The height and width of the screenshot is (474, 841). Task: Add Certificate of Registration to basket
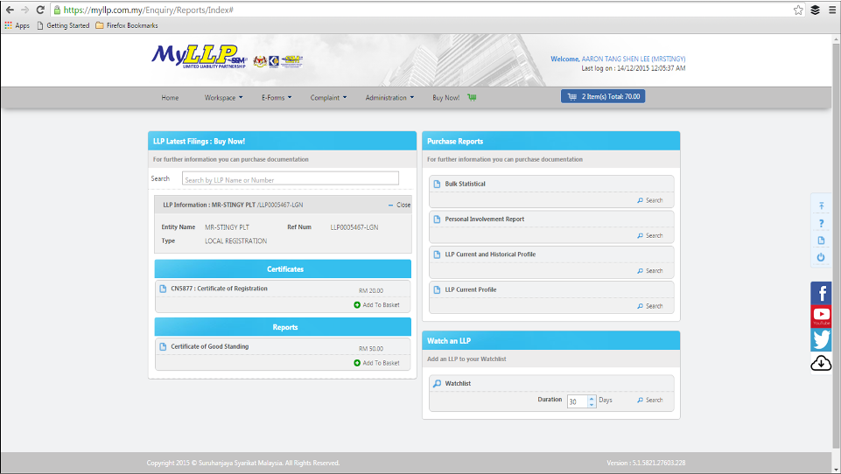376,304
